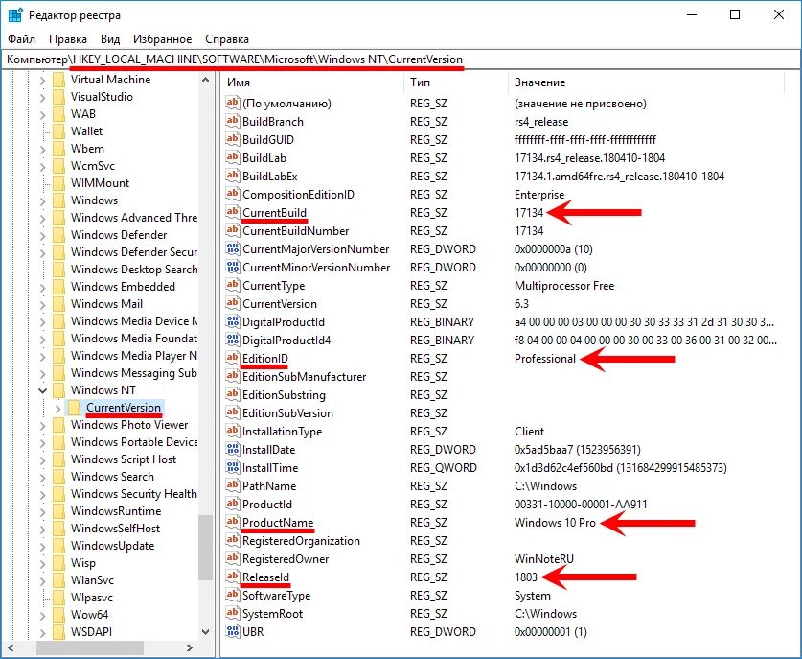Image resolution: width=802 pixels, height=659 pixels.
Task: Click the binary icon of InstallDate
Action: pyautogui.click(x=233, y=450)
